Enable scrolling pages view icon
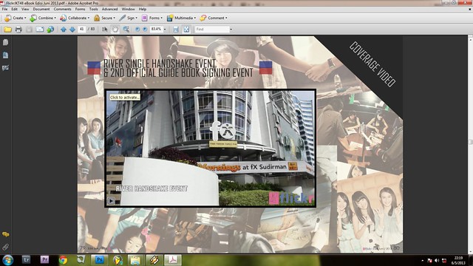The width and height of the screenshot is (473, 266). click(x=176, y=30)
